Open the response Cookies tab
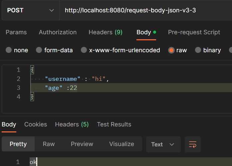This screenshot has height=166, width=232. click(x=36, y=124)
